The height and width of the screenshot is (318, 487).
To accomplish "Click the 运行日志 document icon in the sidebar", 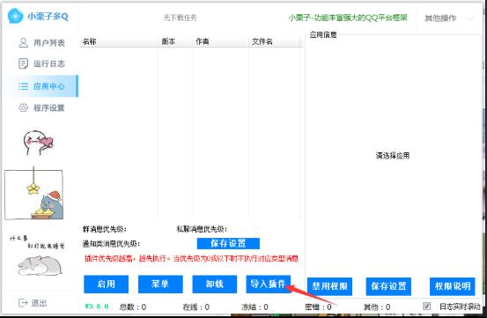I will pos(23,63).
